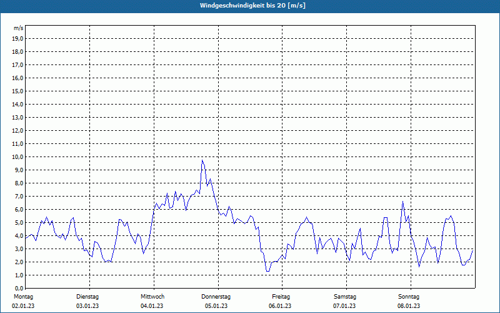Select the 1,0 y-axis label

[19, 275]
